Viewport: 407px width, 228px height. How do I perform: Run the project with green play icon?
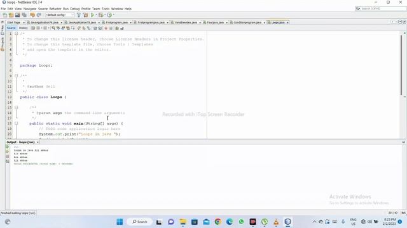92,15
